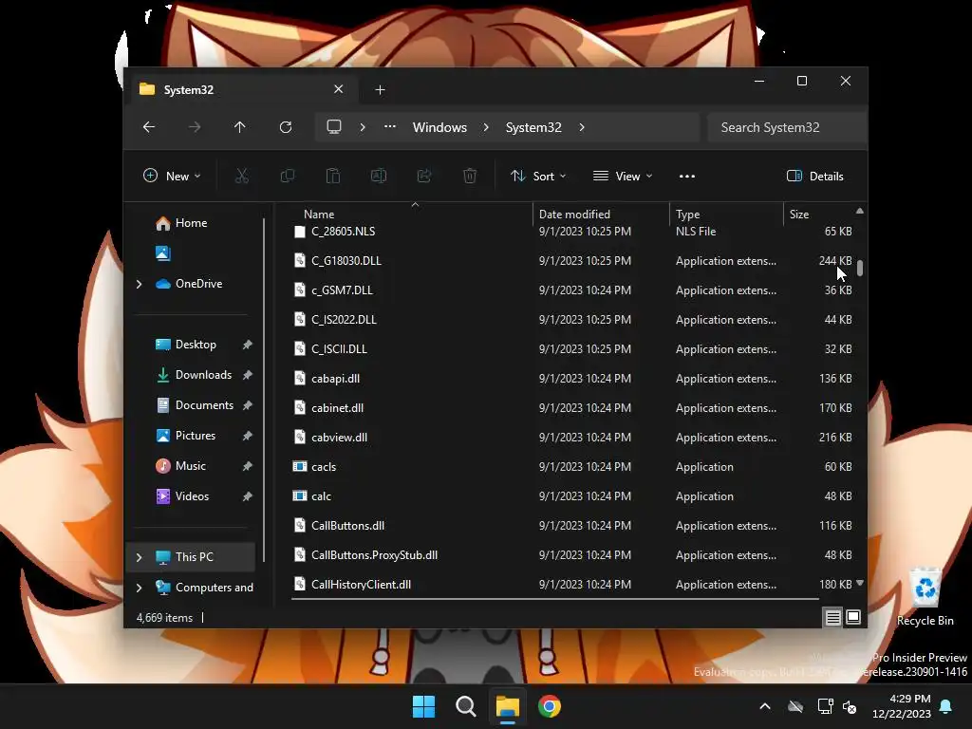972x729 pixels.
Task: Click the horizontal scrollbar under file list
Action: tap(554, 599)
